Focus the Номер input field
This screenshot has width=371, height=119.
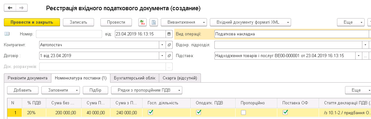point(69,34)
